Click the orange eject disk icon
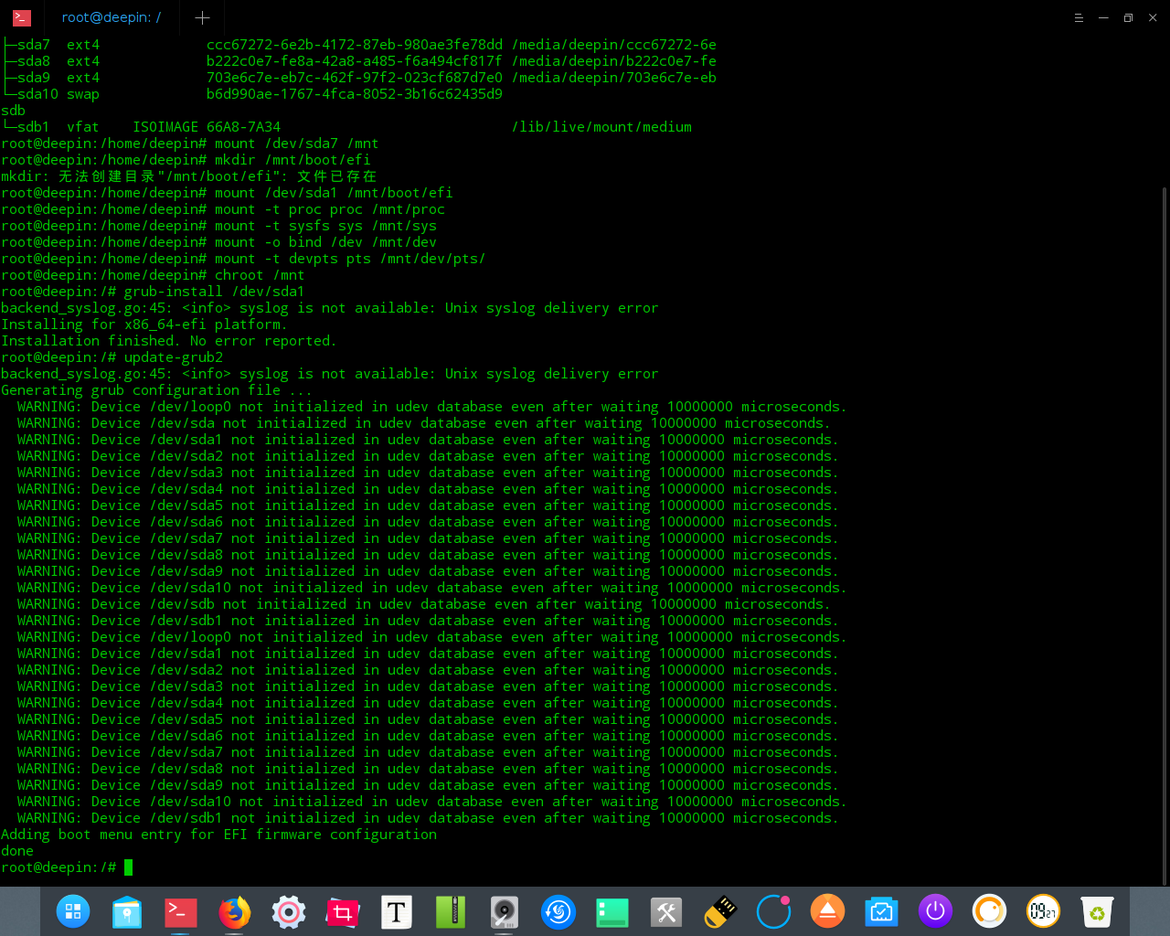 point(827,911)
